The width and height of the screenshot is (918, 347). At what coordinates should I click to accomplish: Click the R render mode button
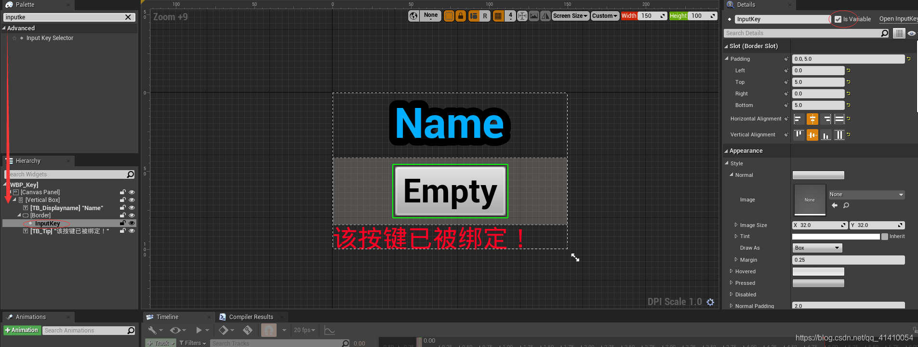[485, 16]
